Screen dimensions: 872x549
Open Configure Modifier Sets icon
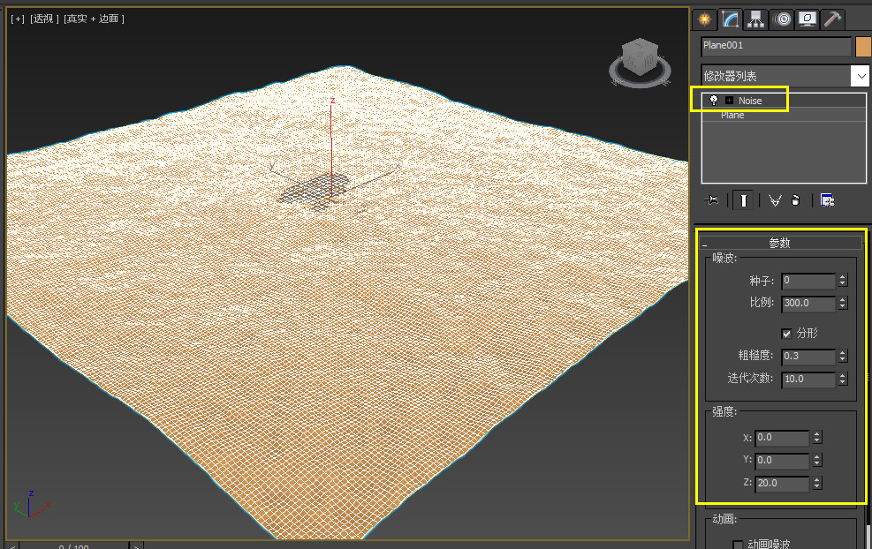tap(827, 200)
